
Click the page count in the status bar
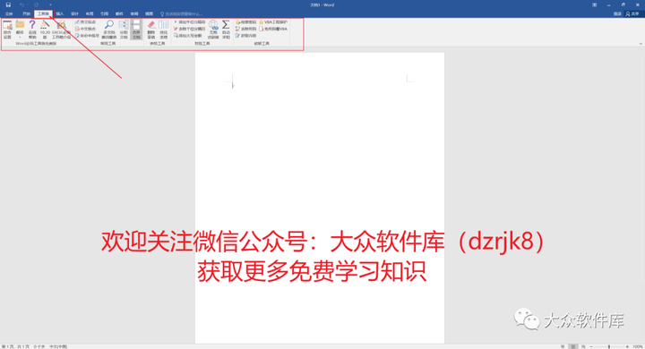pyautogui.click(x=15, y=346)
